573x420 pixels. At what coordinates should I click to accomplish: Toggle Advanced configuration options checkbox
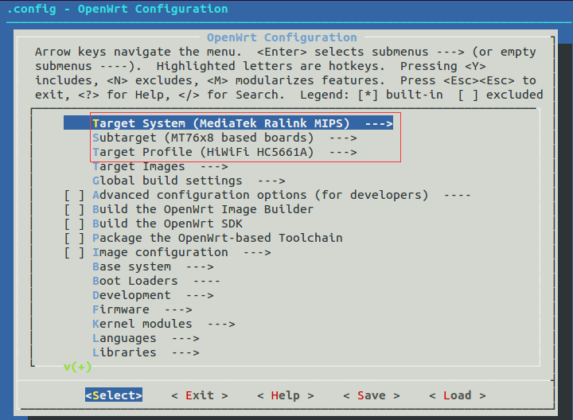[74, 195]
